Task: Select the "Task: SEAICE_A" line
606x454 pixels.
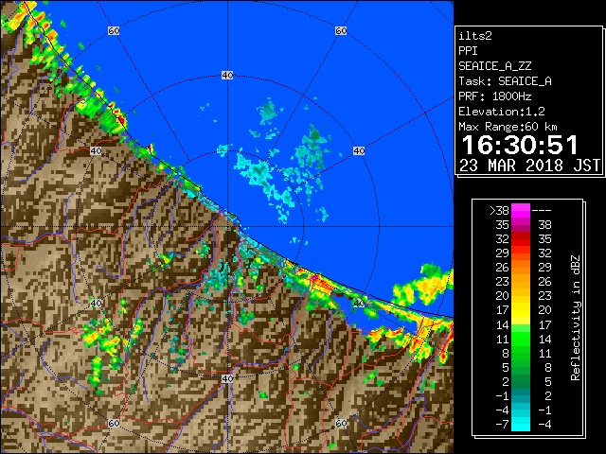Action: click(505, 81)
